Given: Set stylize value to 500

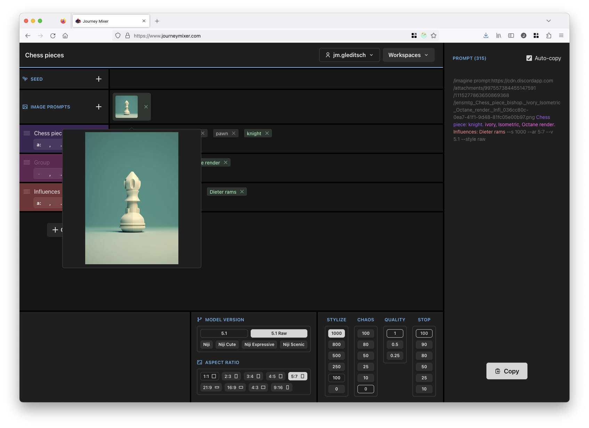Looking at the screenshot, I should click(x=336, y=355).
